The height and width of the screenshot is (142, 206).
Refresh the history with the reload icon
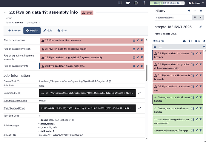[x=204, y=41]
